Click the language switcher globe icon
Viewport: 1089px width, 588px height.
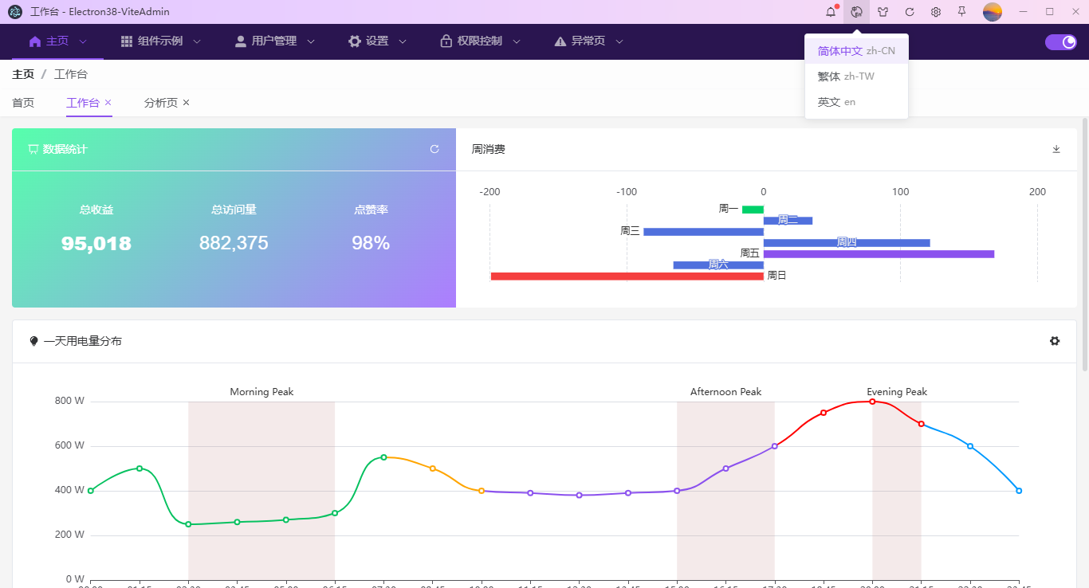856,11
